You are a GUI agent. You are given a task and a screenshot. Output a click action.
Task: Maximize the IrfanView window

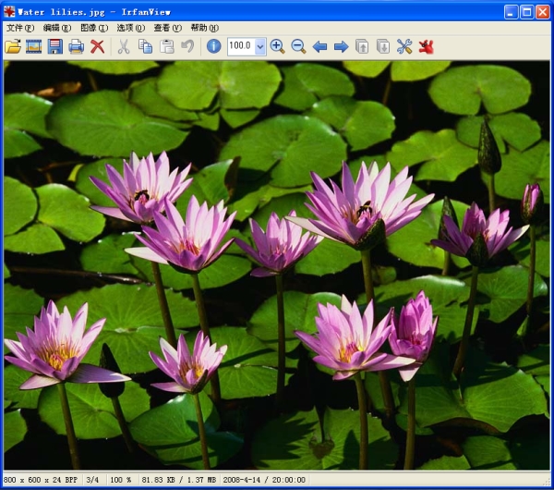(x=527, y=12)
